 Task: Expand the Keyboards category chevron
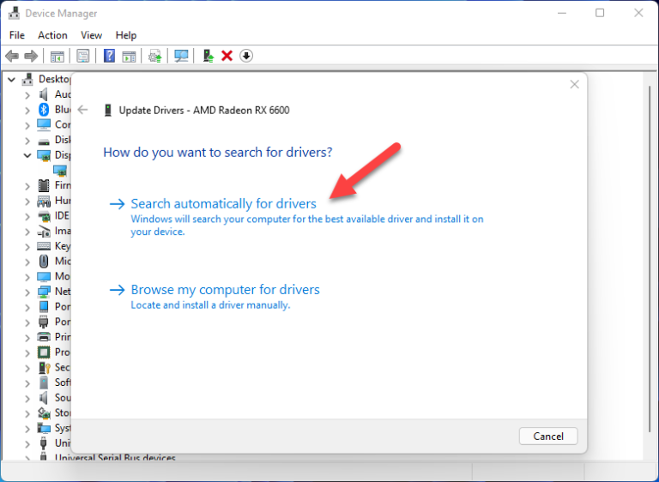(27, 247)
